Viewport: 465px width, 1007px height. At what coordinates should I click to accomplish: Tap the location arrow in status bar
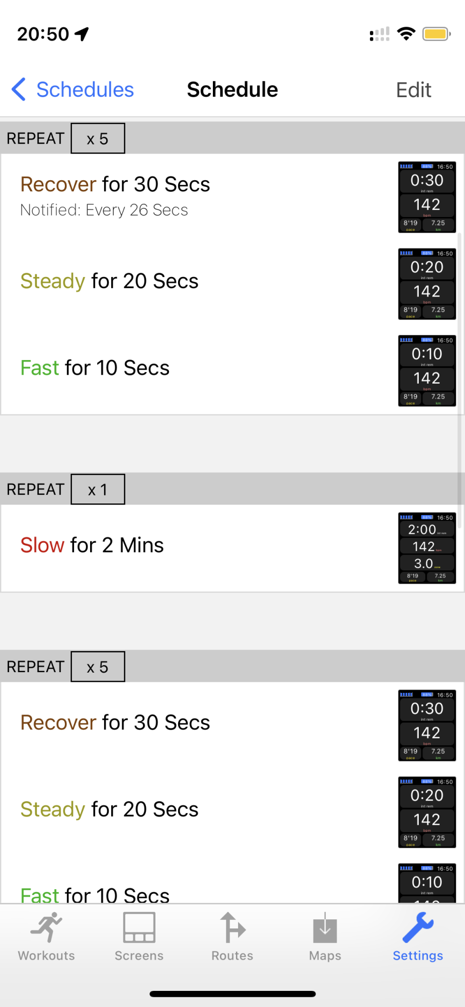82,34
